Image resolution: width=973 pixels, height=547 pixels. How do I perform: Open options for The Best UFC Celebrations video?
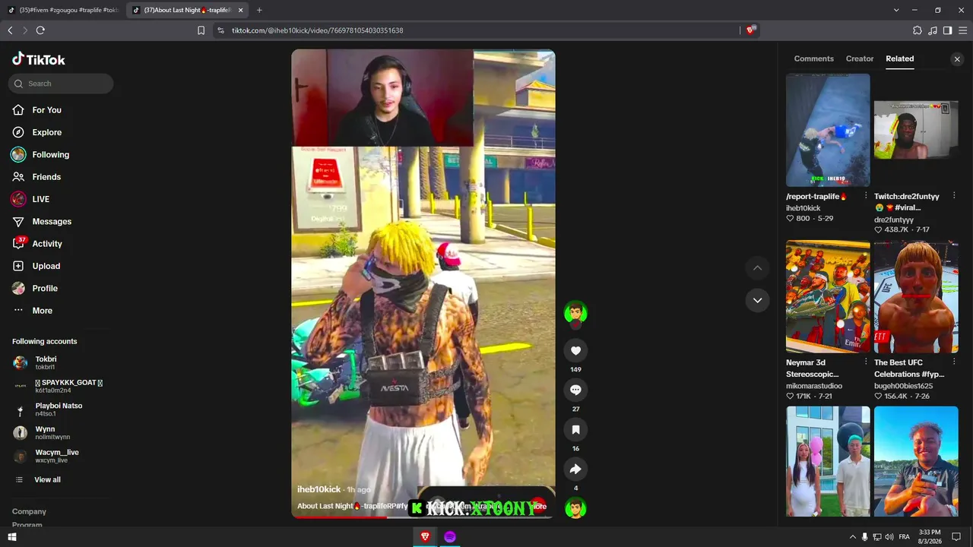[x=954, y=362]
